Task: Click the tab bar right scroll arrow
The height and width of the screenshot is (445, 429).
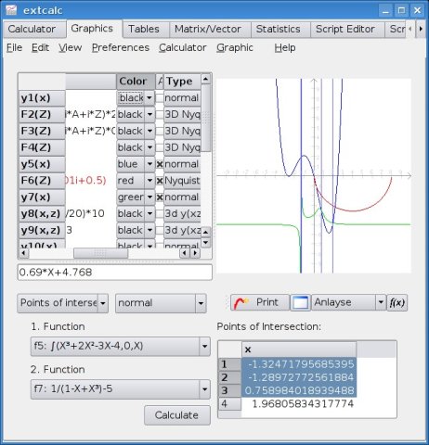Action: coord(421,29)
